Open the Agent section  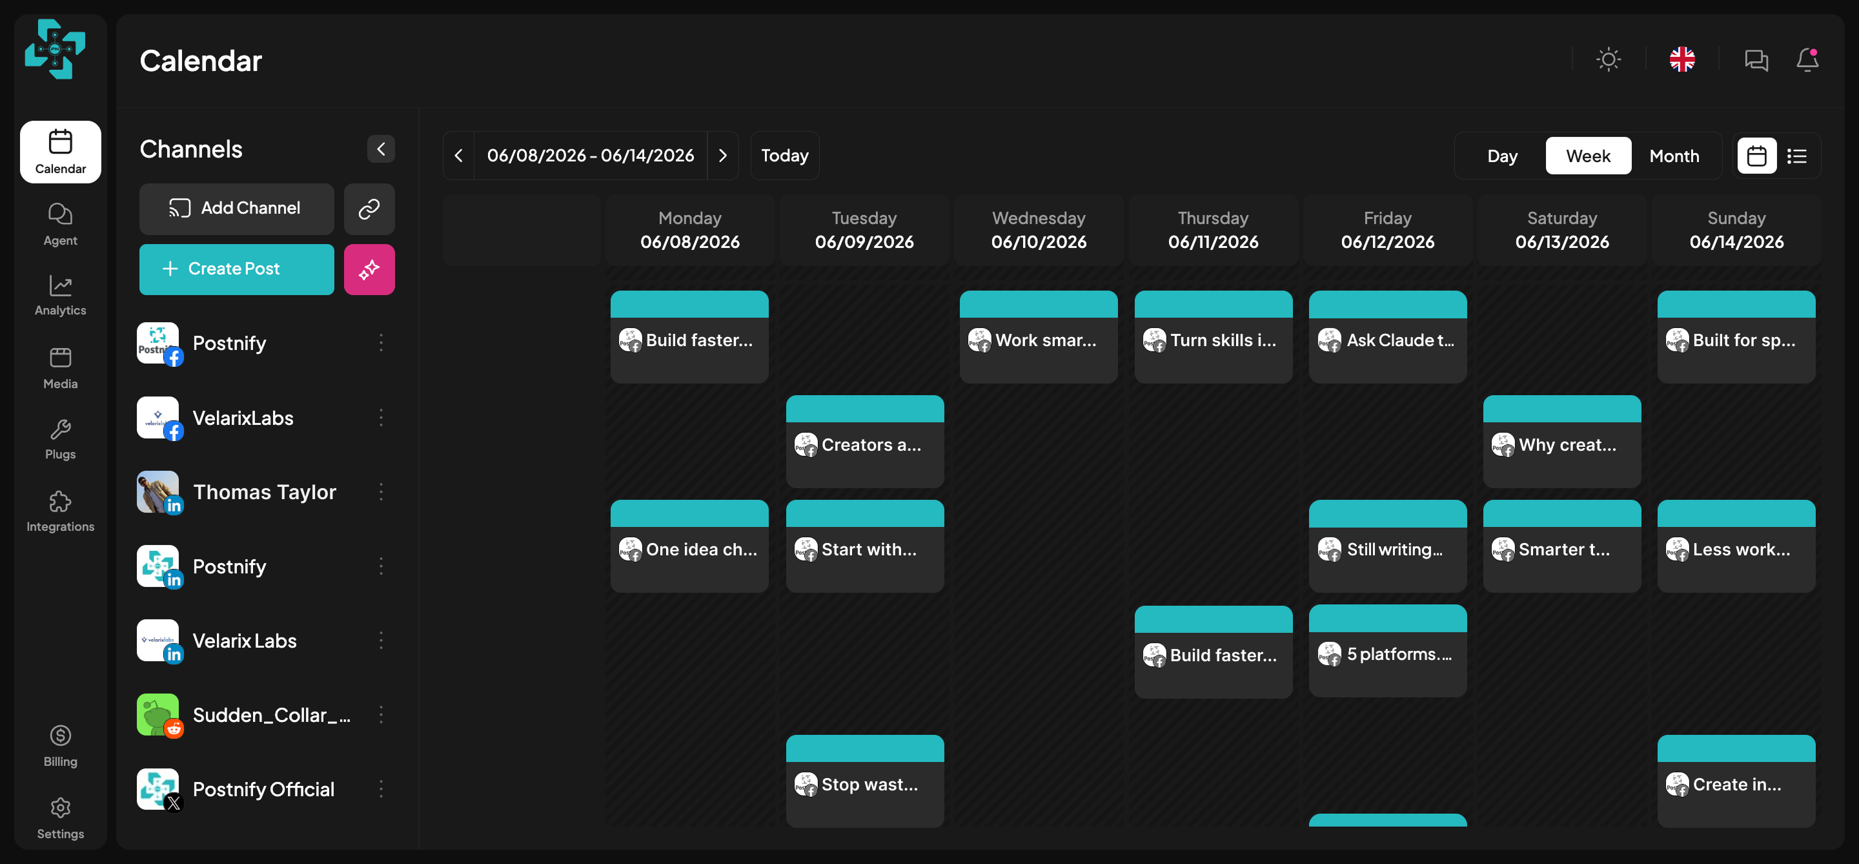click(x=61, y=225)
